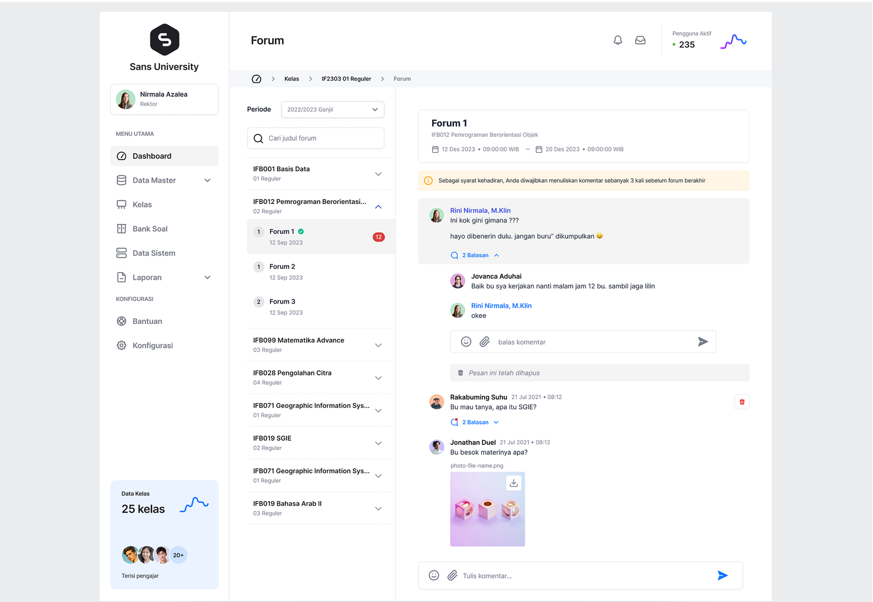Expand IFB019 SGIE course
The image size is (873, 602).
pos(378,443)
